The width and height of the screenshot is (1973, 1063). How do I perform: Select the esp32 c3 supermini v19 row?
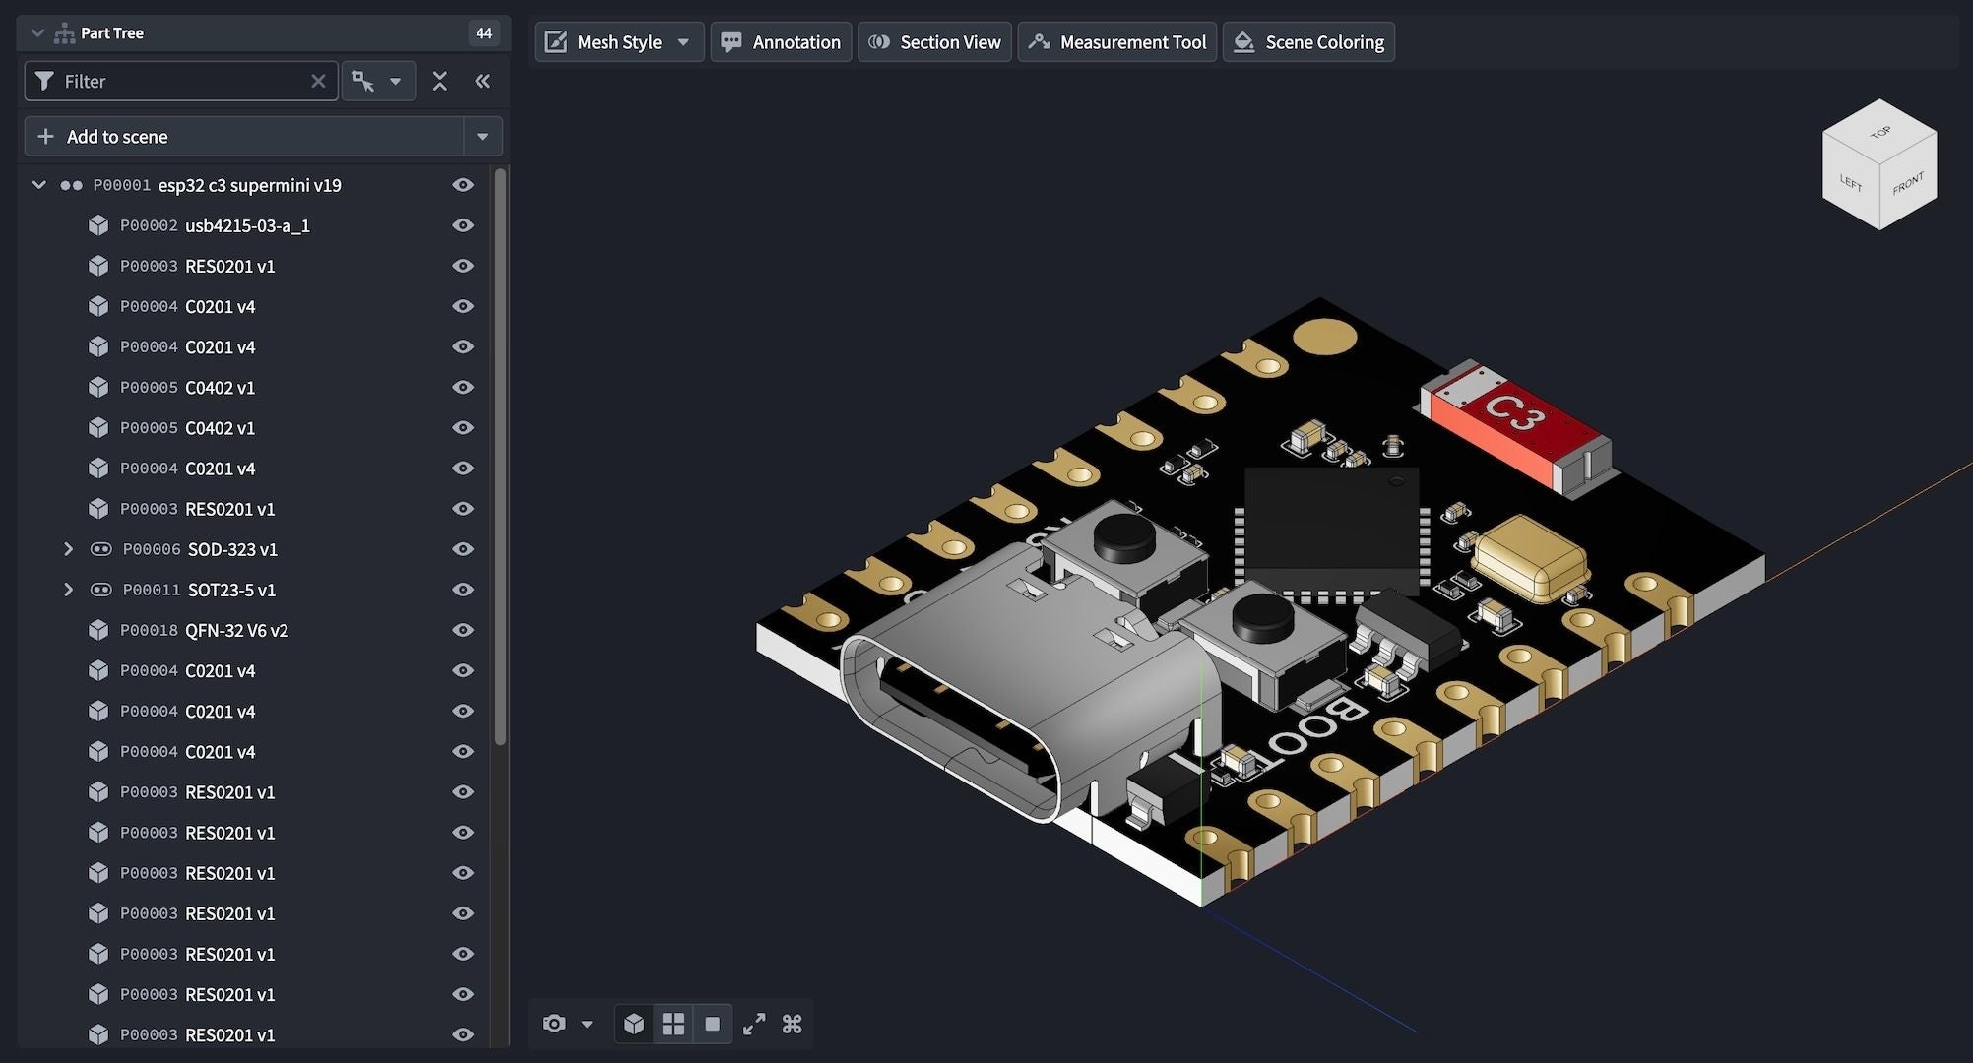pos(254,185)
